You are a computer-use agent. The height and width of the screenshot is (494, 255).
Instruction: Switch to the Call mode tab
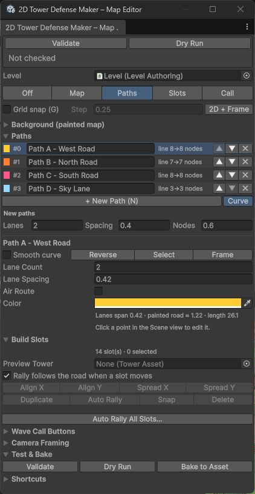point(227,93)
